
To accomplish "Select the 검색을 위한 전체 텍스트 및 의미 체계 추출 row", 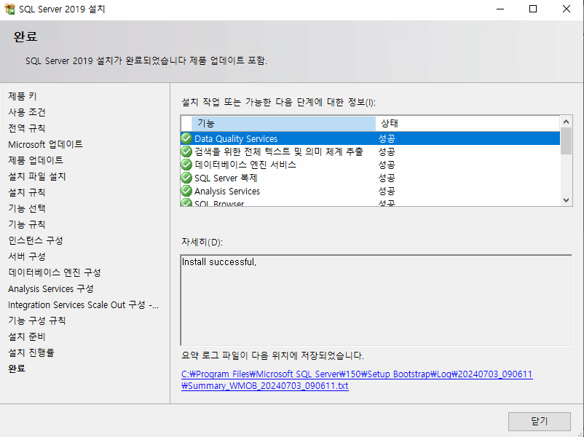I will [370, 151].
